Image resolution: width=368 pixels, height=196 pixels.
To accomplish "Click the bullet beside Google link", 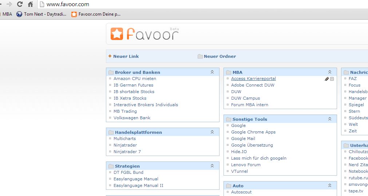I will tap(227, 125).
